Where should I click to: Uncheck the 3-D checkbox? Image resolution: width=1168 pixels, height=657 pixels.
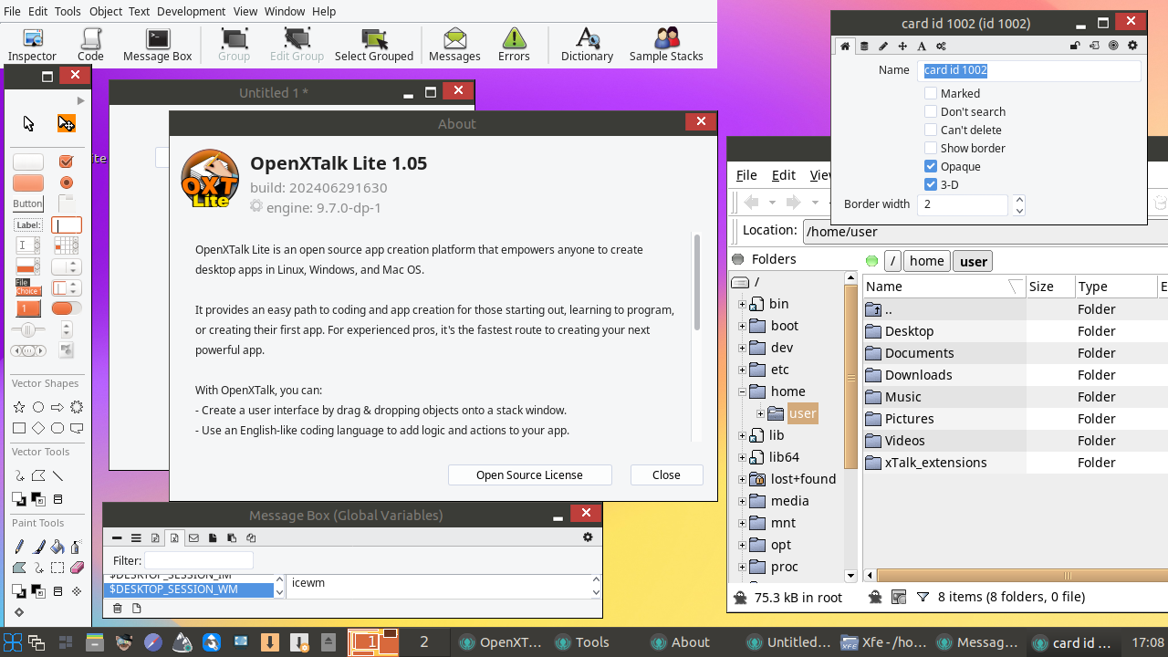click(x=931, y=184)
